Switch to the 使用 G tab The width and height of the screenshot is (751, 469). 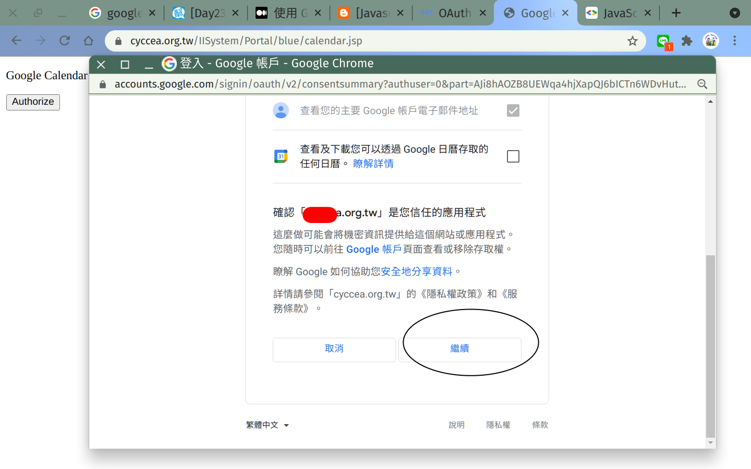288,13
